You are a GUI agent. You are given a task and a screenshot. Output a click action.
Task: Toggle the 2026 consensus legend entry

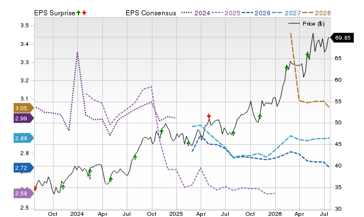tap(256, 13)
